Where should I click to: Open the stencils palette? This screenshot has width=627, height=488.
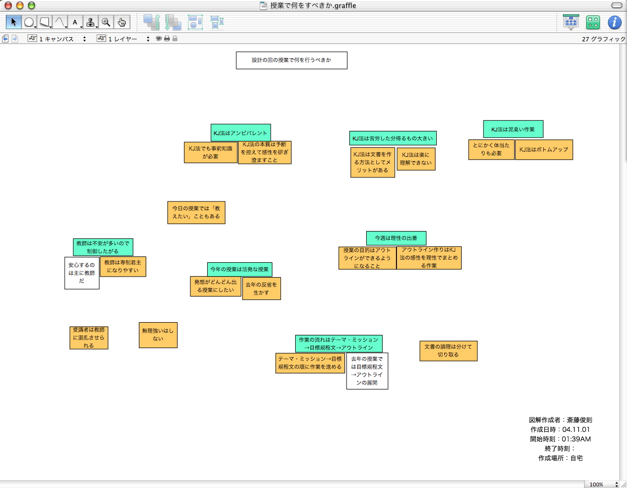coord(593,22)
